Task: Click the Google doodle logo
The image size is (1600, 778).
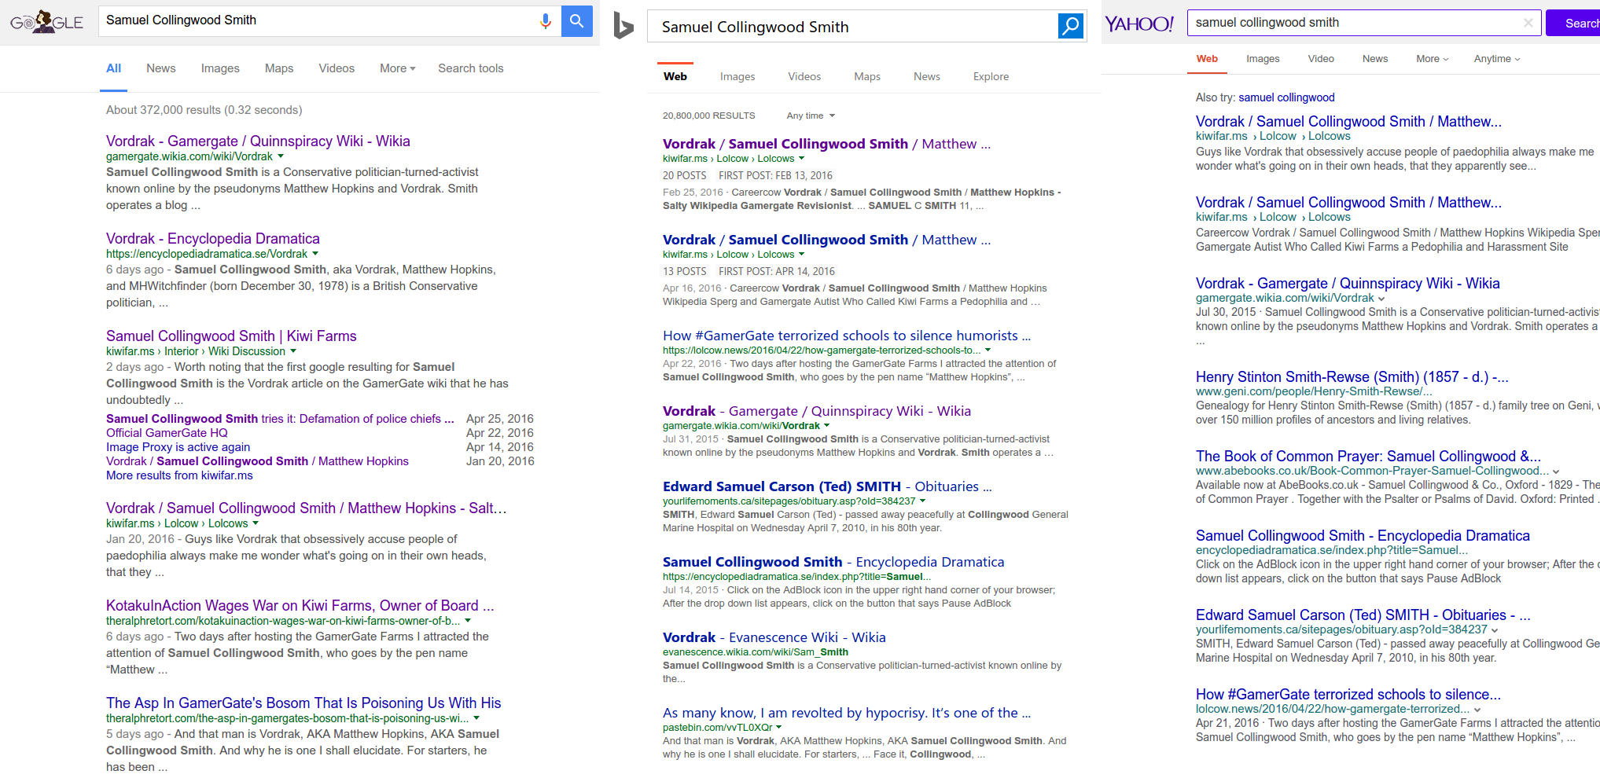Action: (x=46, y=22)
